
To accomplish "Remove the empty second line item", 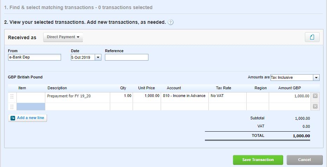I will coord(315,106).
